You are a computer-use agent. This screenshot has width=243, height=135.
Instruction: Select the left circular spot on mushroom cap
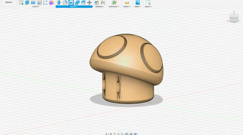[x=112, y=47]
